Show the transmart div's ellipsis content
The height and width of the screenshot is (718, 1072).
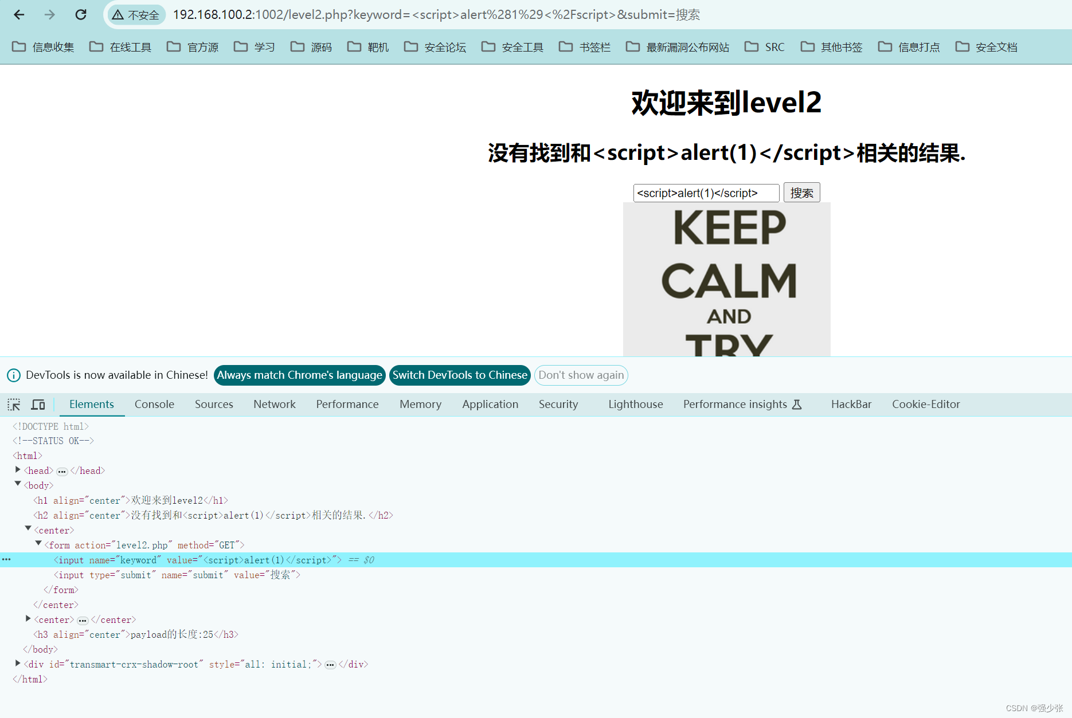coord(330,665)
